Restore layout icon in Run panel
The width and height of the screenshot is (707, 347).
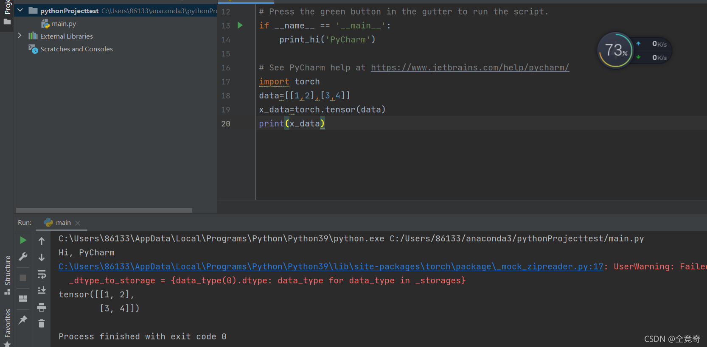click(23, 299)
